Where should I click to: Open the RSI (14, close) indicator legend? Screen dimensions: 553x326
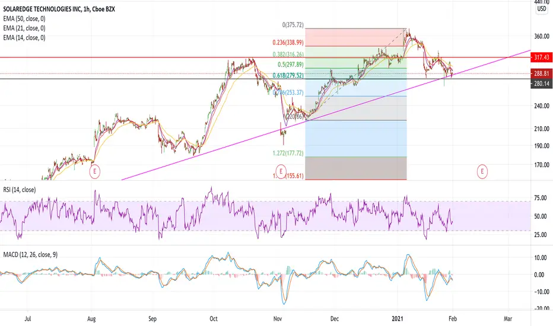[x=20, y=190]
